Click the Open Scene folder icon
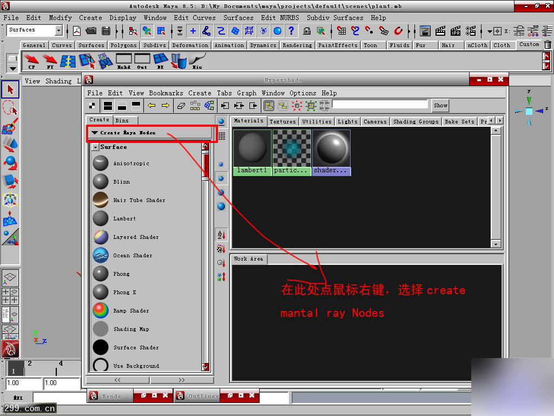The height and width of the screenshot is (416, 554). pyautogui.click(x=91, y=31)
